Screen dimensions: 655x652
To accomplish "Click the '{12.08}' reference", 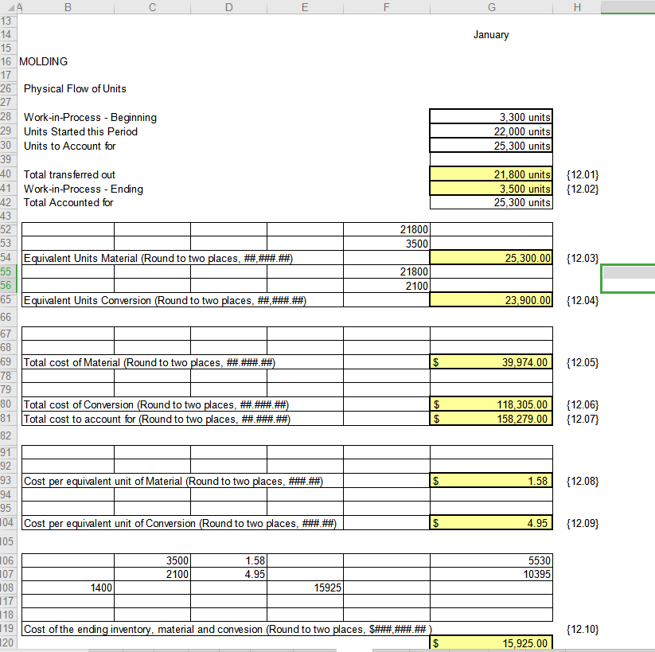I will (x=583, y=481).
